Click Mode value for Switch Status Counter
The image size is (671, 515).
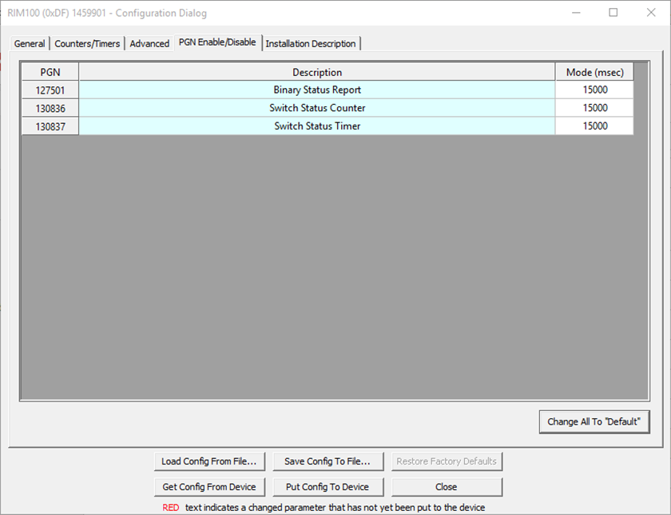(594, 108)
